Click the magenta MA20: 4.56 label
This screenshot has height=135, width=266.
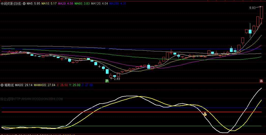[66, 4]
